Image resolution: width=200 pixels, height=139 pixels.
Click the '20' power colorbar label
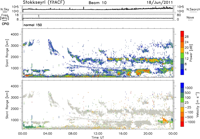click(186, 48)
